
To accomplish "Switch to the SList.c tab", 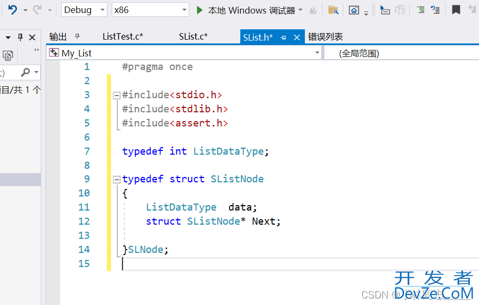I will pyautogui.click(x=193, y=37).
